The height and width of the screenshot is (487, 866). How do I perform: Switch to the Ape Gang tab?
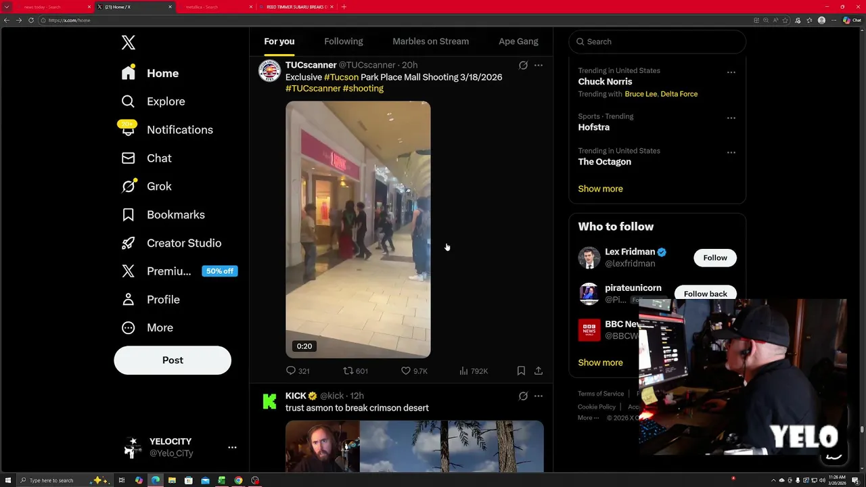pos(519,41)
